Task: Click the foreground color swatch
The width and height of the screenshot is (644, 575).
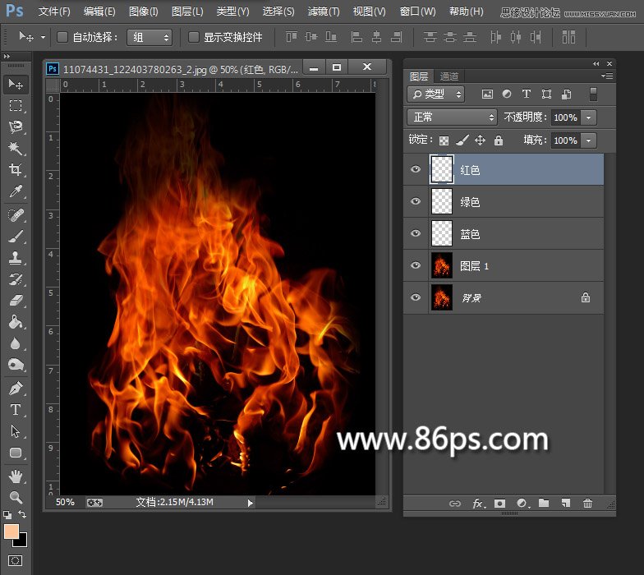Action: click(x=11, y=531)
